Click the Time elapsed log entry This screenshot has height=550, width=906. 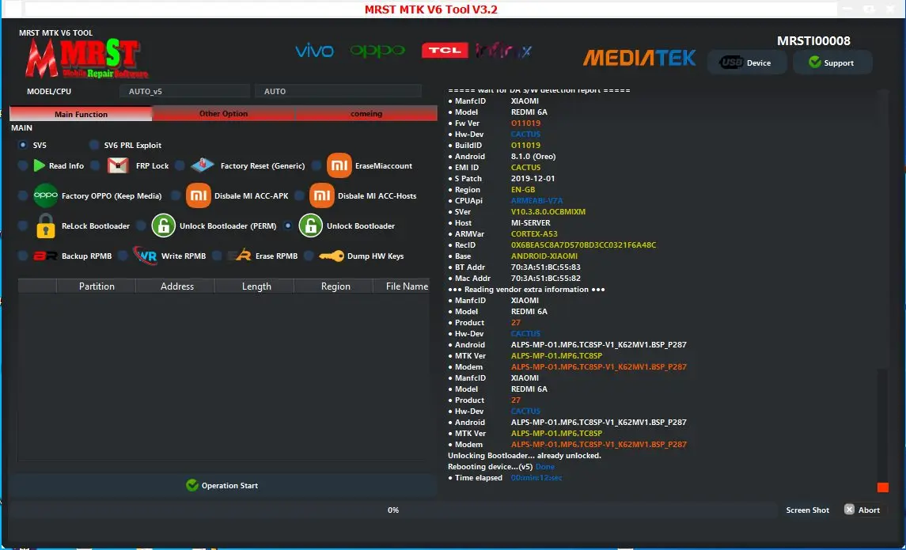coord(504,478)
